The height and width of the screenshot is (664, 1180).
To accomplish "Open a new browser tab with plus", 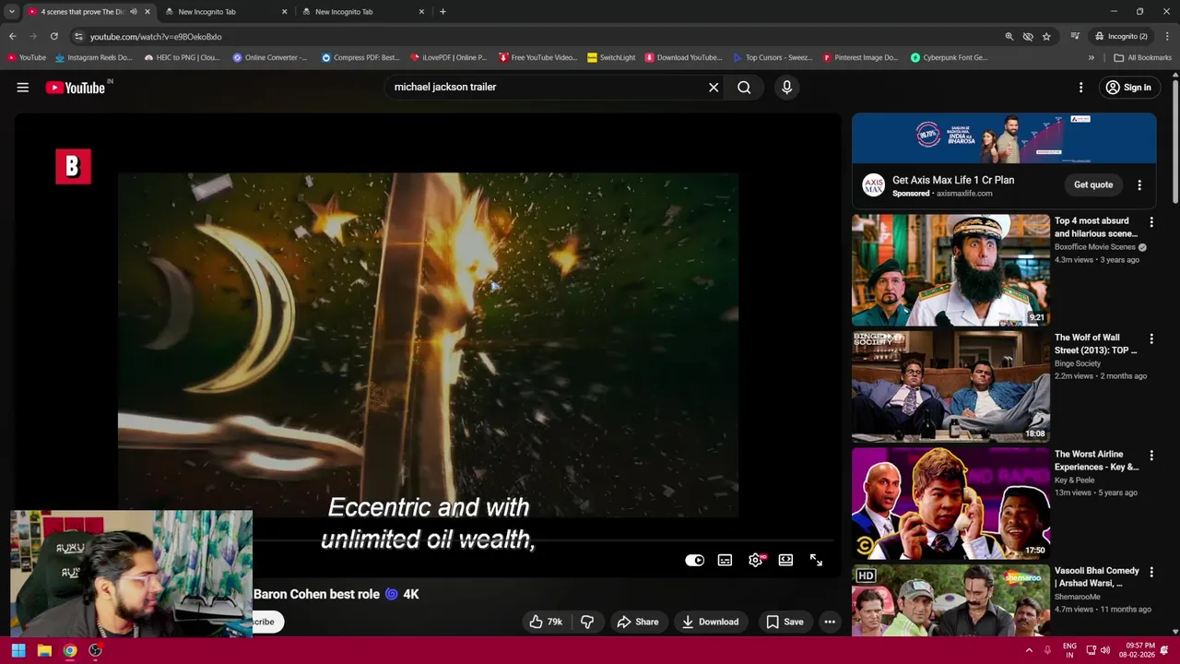I will pyautogui.click(x=442, y=12).
